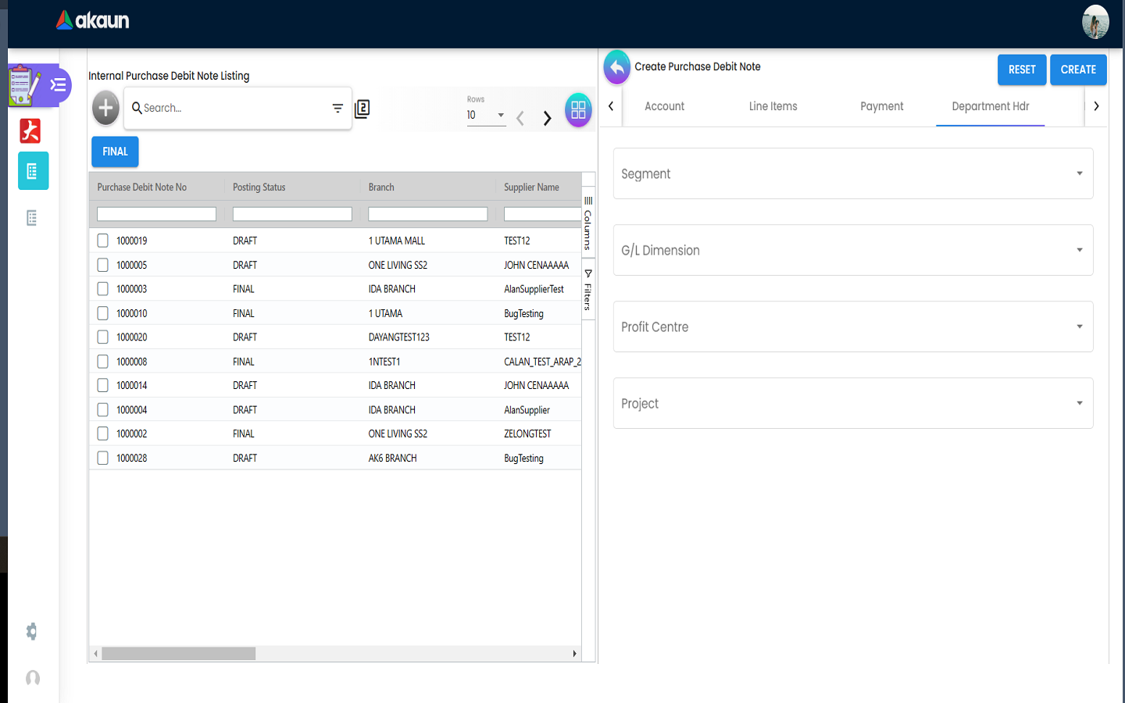Open the Rows per page dropdown
Screen dimensions: 1125x703
tap(486, 115)
